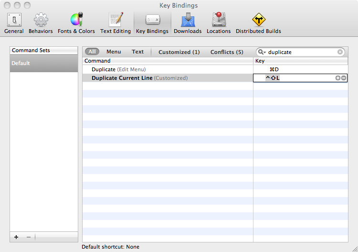Screen dimensions: 358x252
Task: Open the Behaviors preferences pane
Action: tap(41, 23)
